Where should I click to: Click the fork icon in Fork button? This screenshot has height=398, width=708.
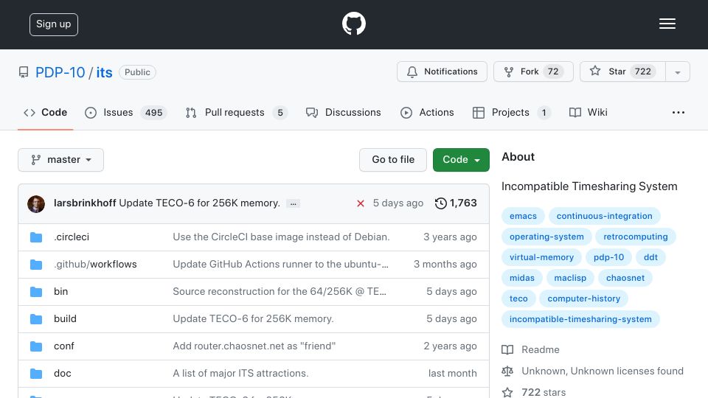pyautogui.click(x=508, y=71)
